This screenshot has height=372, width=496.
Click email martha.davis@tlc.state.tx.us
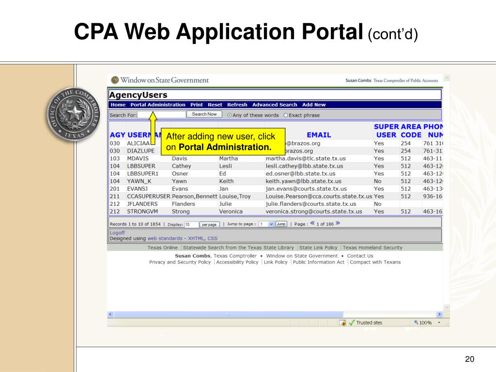click(306, 158)
